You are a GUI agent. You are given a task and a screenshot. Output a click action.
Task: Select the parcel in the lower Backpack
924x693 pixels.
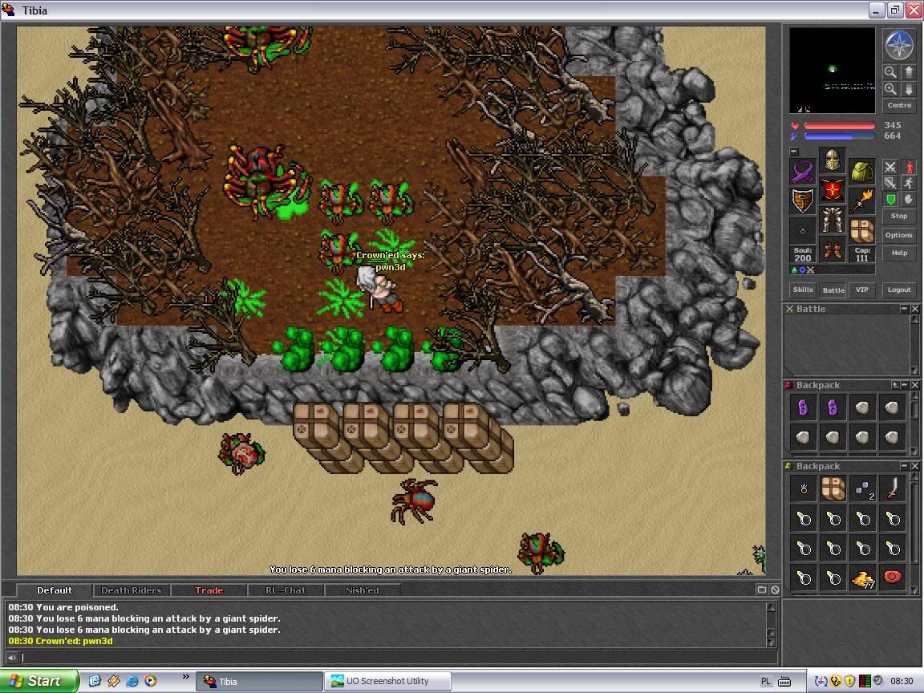(833, 488)
